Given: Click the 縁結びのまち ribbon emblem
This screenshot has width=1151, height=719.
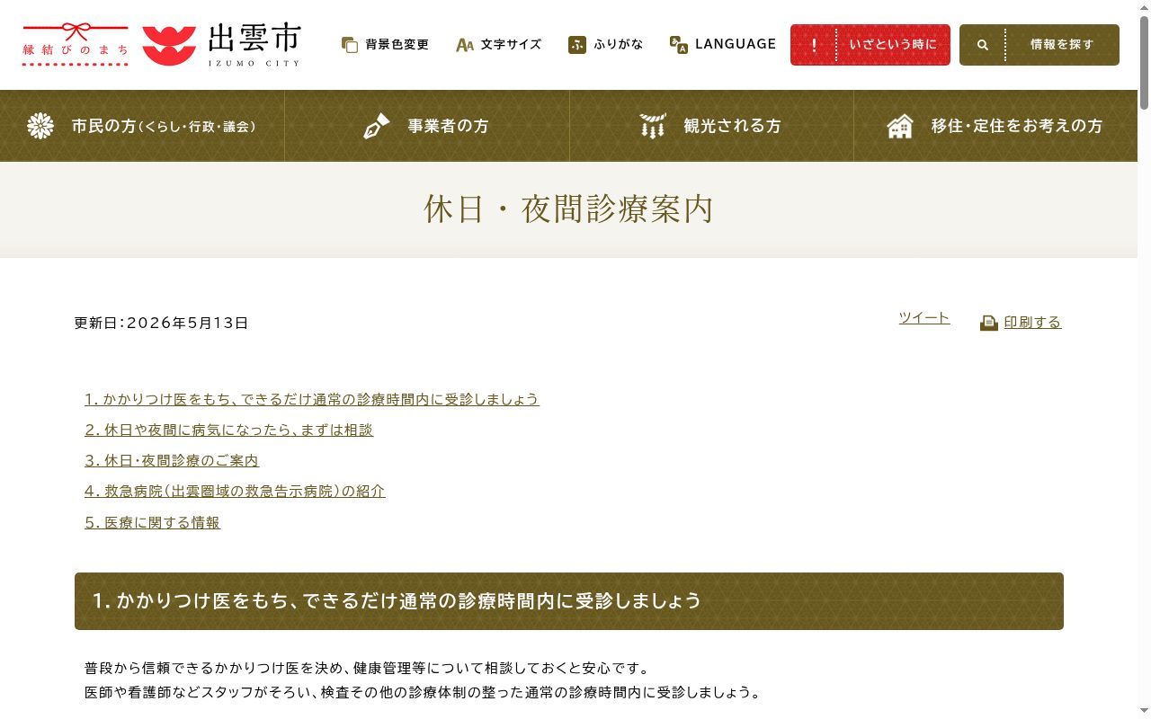Looking at the screenshot, I should coord(76,44).
